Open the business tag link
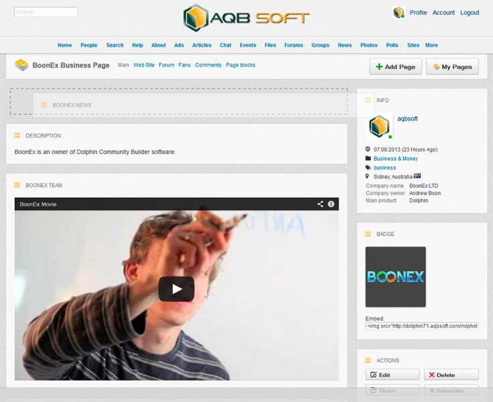493x402 pixels. pos(385,167)
